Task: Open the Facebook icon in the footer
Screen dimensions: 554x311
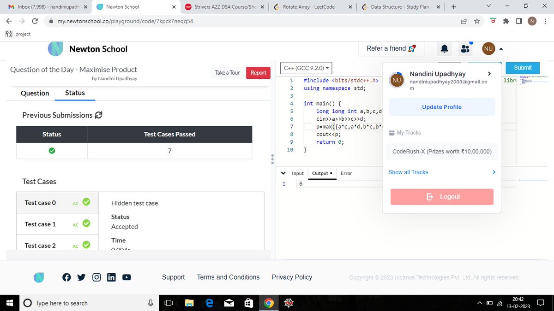Action: 66,277
